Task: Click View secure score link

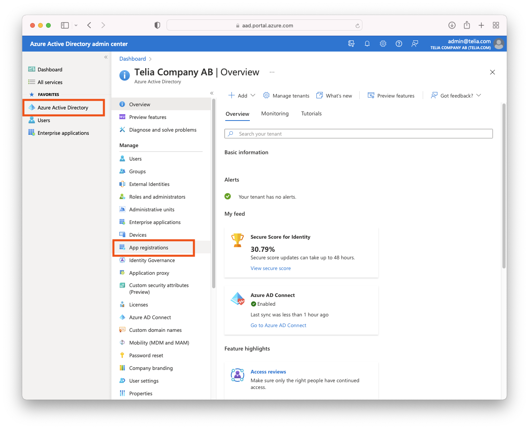Action: [270, 268]
